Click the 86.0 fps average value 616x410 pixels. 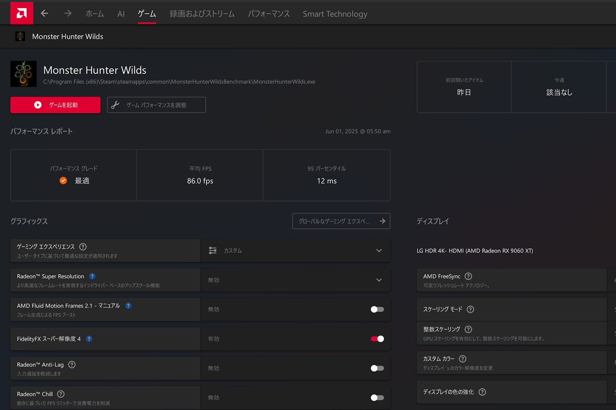[200, 181]
